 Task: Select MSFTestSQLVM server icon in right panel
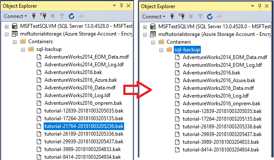pyautogui.click(x=153, y=27)
